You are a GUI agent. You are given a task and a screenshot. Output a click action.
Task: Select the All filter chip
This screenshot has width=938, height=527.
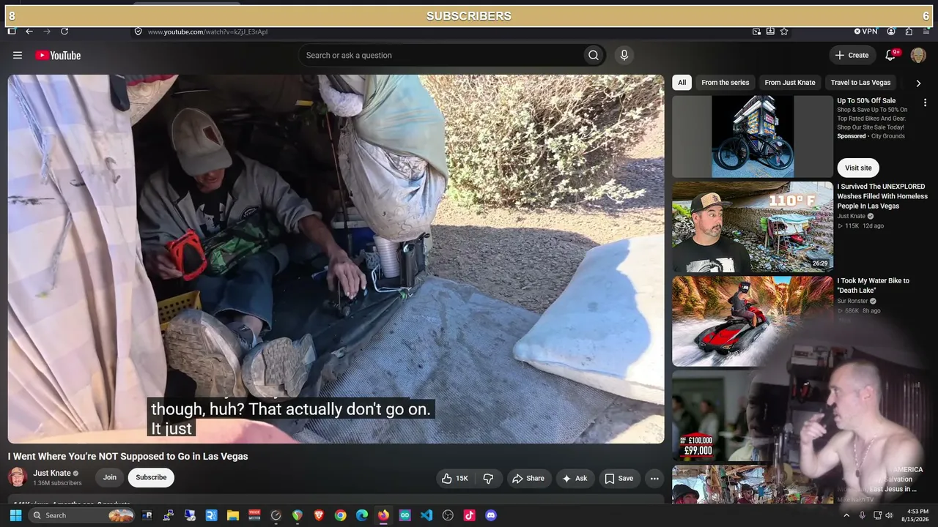pyautogui.click(x=682, y=83)
